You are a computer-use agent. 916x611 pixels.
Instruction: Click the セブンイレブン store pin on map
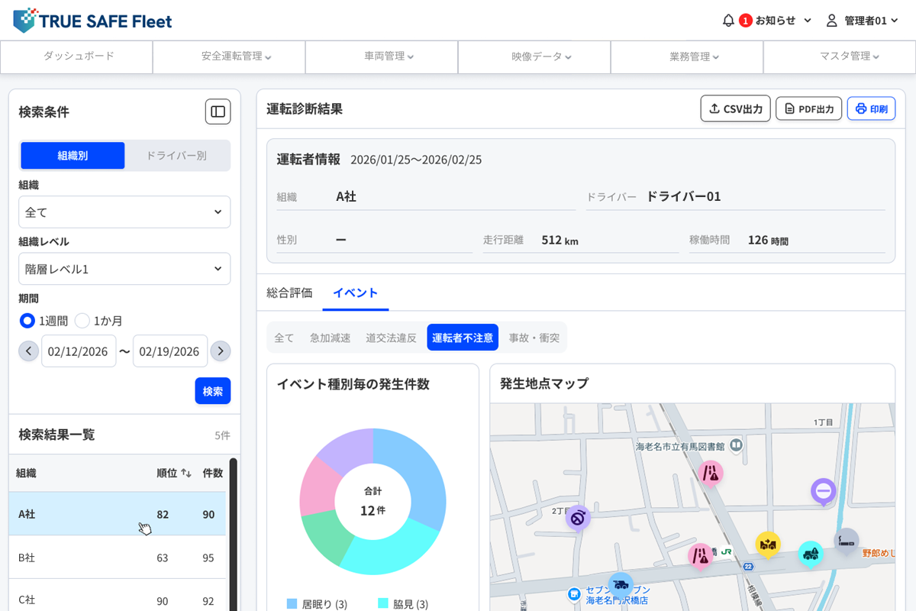pos(576,593)
